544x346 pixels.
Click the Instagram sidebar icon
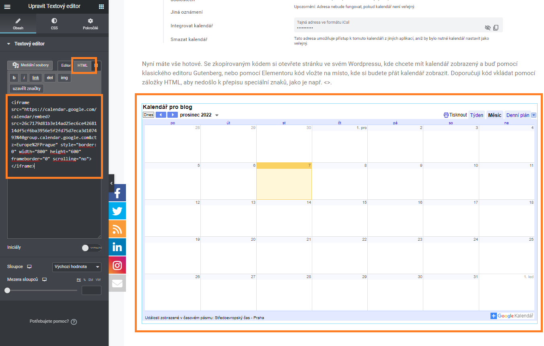[117, 265]
